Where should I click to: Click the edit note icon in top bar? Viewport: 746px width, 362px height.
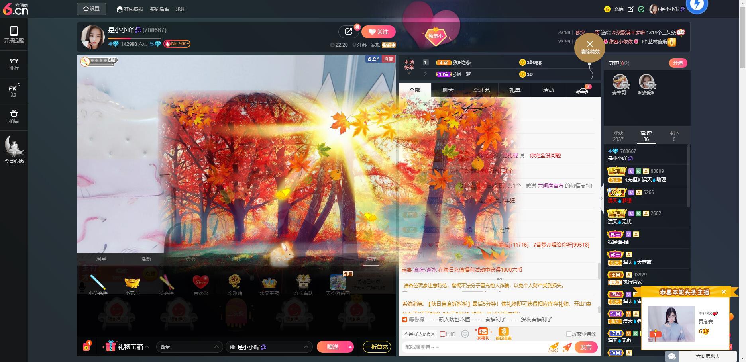pyautogui.click(x=630, y=9)
